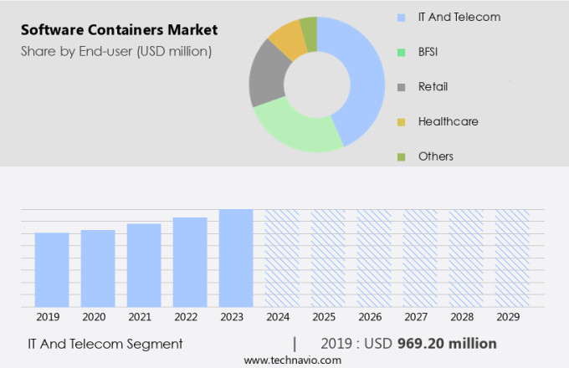Click the yellow Healthcare legend swatch
569x368 pixels.
[402, 122]
